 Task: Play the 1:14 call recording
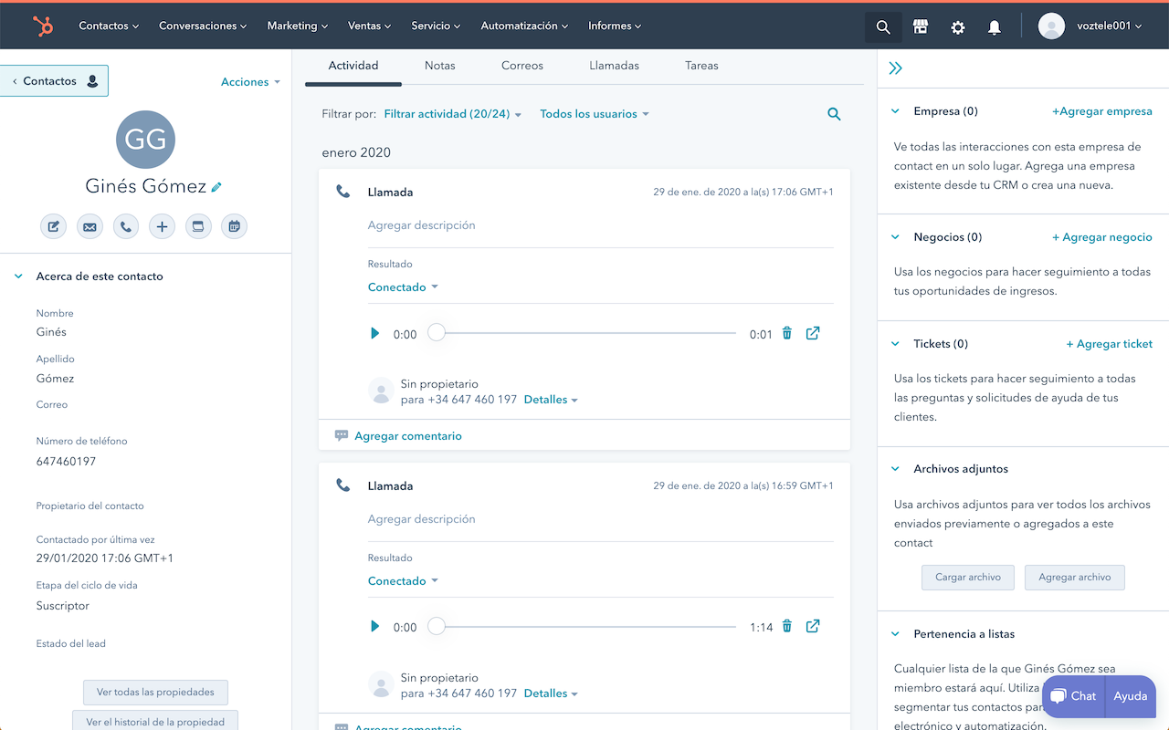[x=374, y=627]
